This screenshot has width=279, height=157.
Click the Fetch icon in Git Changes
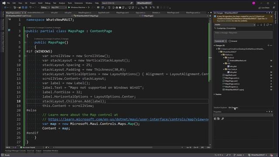coord(258,25)
